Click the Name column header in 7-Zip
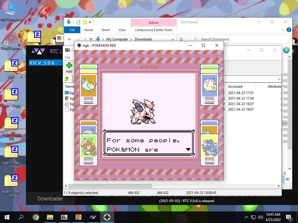 [69, 87]
